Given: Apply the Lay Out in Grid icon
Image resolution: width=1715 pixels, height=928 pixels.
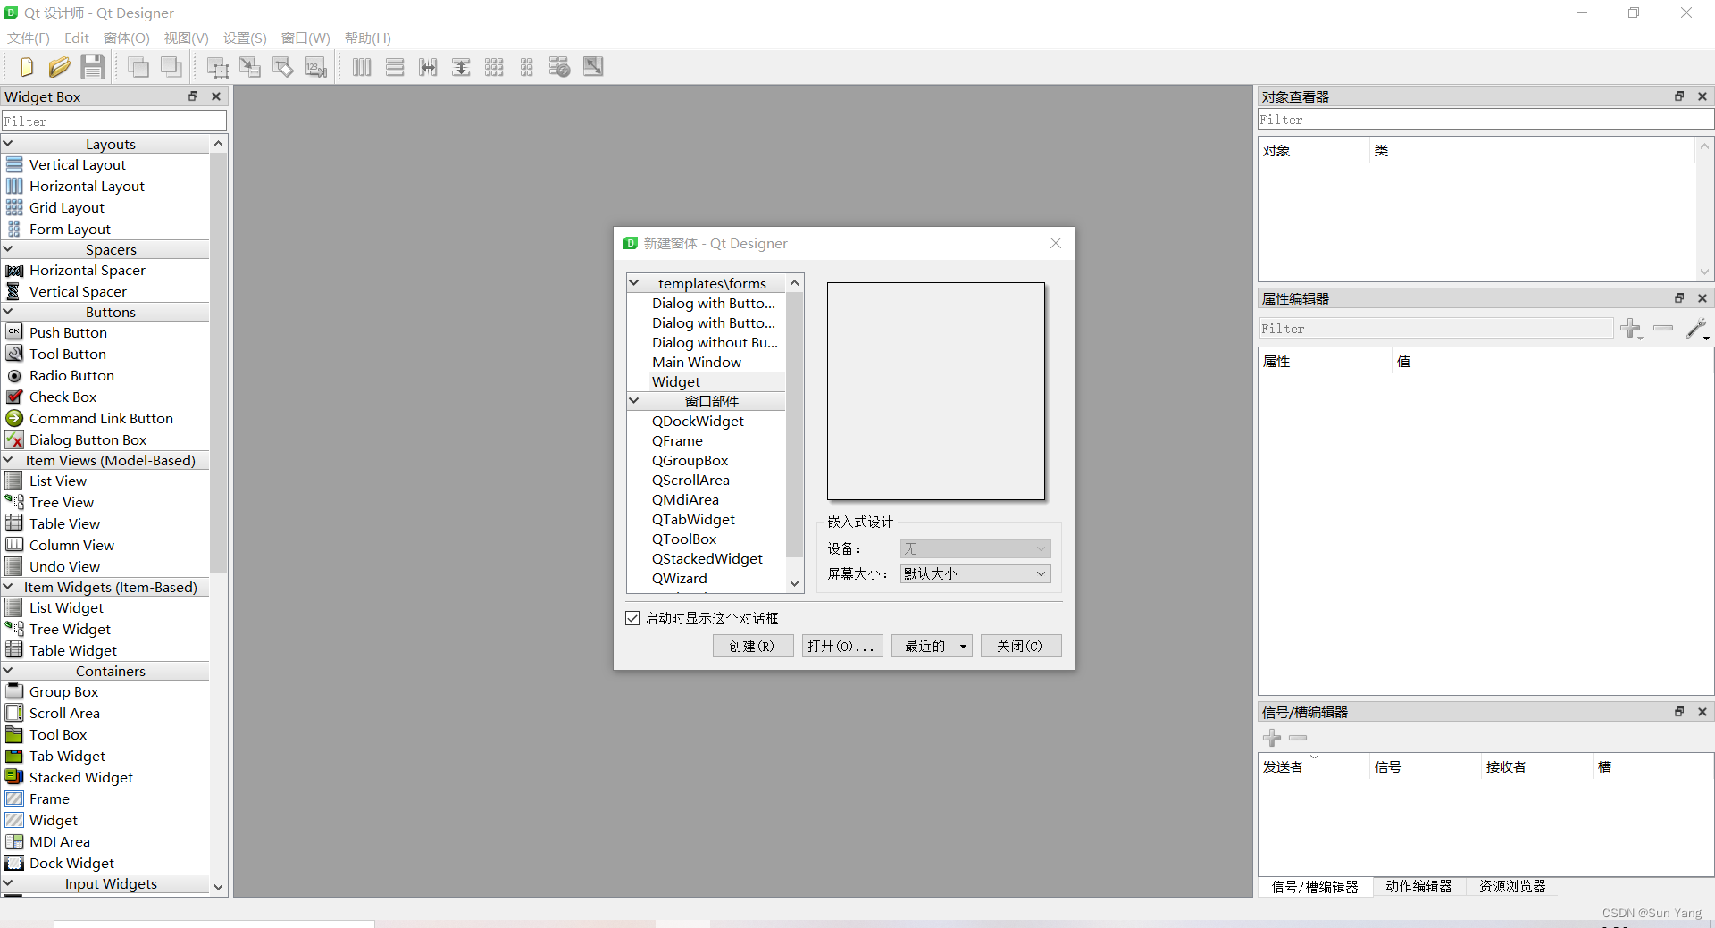Looking at the screenshot, I should pos(494,67).
